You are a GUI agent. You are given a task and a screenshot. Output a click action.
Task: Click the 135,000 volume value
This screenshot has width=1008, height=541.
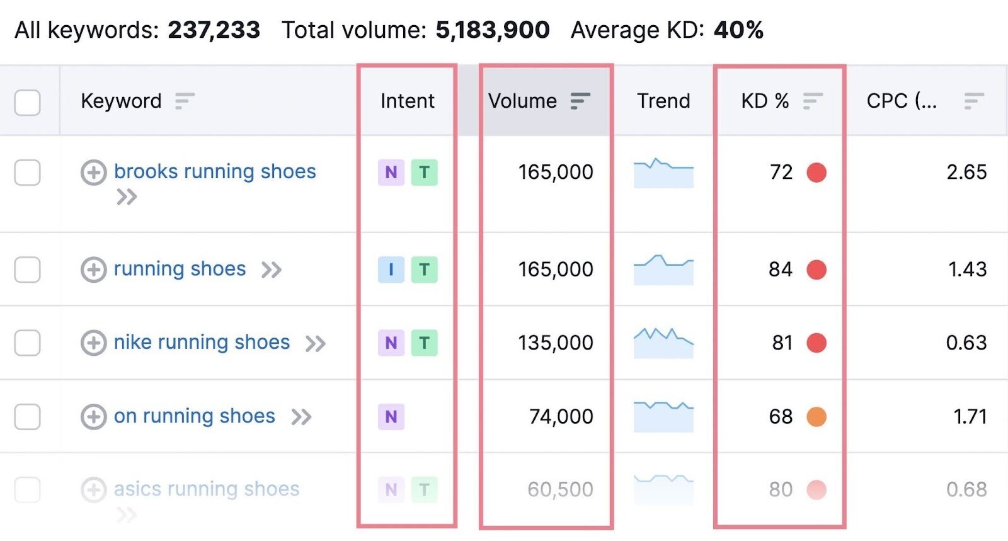[x=556, y=343]
